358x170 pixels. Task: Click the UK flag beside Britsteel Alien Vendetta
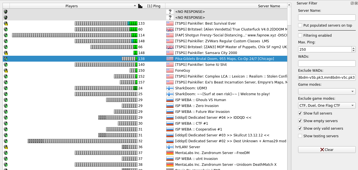click(170, 29)
